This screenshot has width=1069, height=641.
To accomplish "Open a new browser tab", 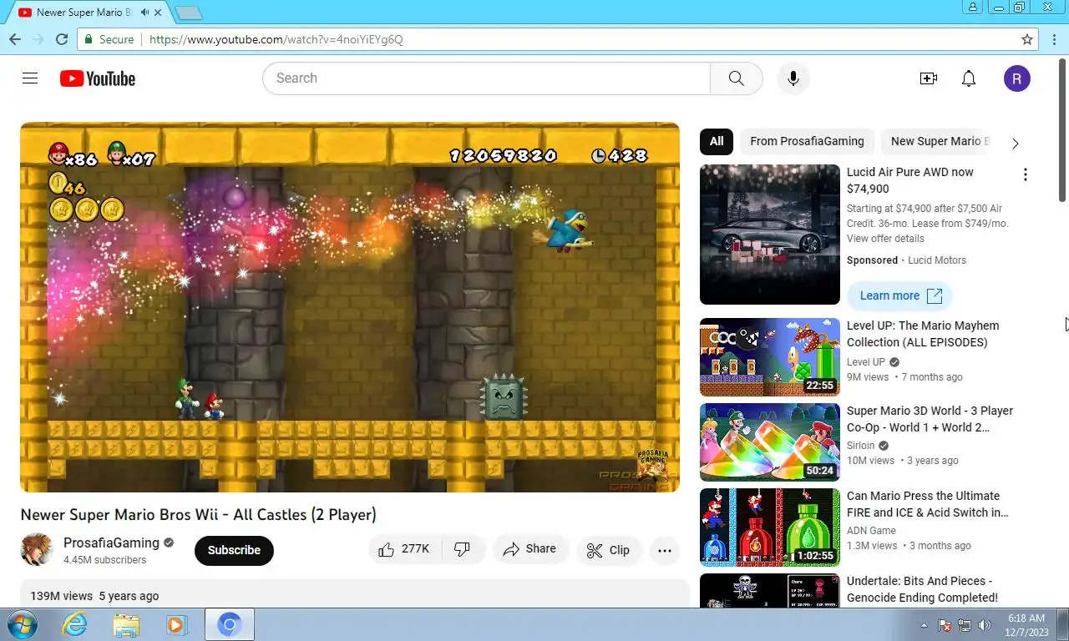I will coord(189,13).
